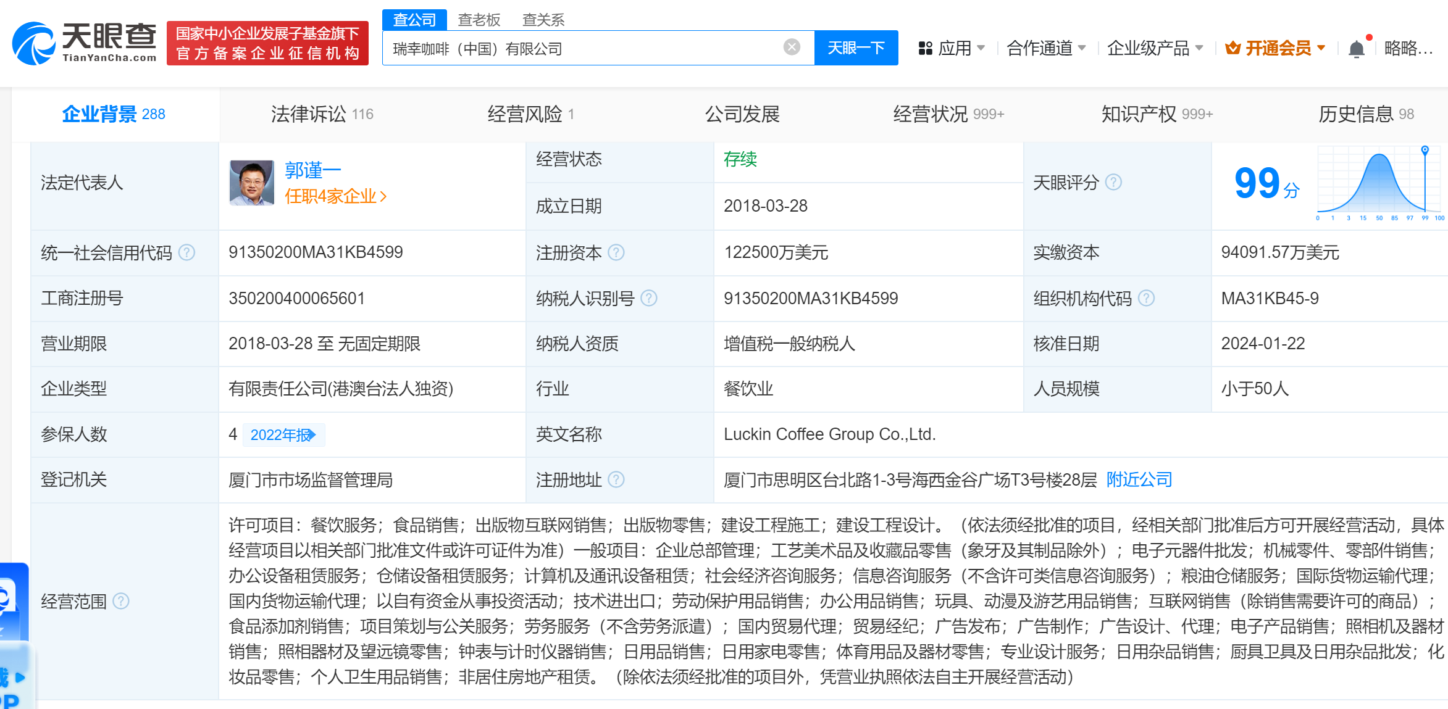This screenshot has width=1448, height=709.
Task: Click the help icon beside 纳税人识别号
Action: (x=649, y=299)
